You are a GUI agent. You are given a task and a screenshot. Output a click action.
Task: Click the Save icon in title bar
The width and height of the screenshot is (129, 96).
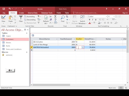pos(4,9)
